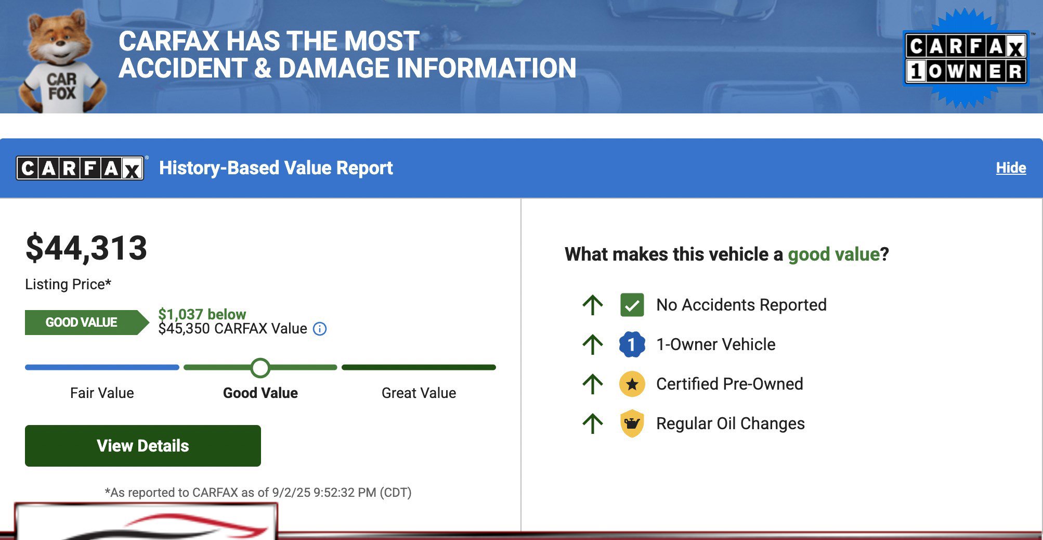This screenshot has height=540, width=1043.
Task: Click the $44,313 listing price
Action: coord(86,248)
